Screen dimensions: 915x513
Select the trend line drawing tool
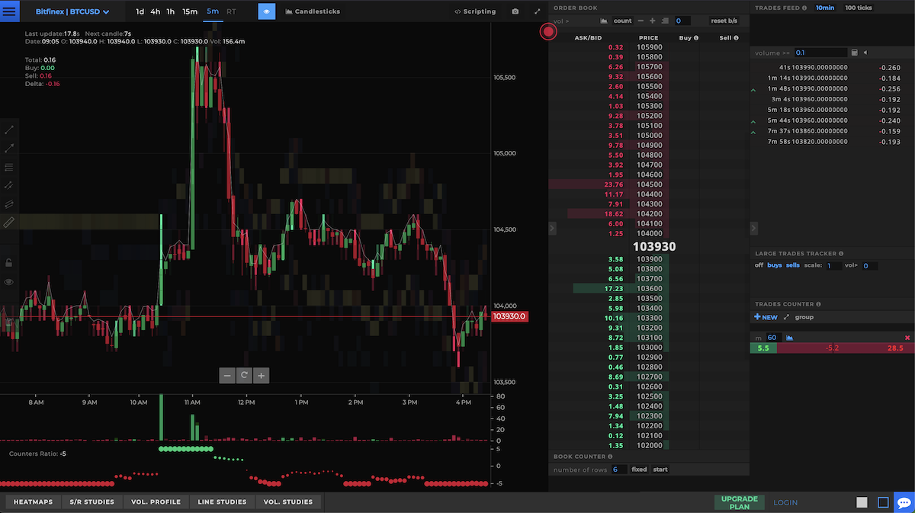pyautogui.click(x=9, y=130)
